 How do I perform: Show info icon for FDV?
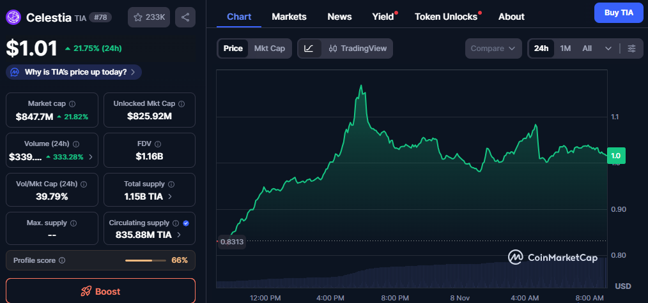[x=158, y=144]
